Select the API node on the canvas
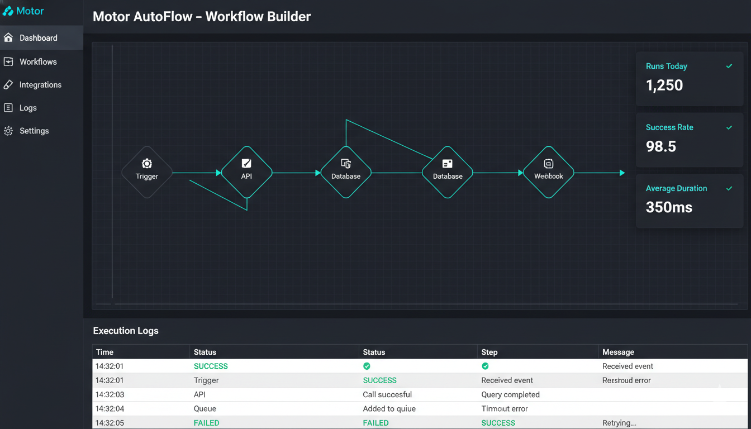The height and width of the screenshot is (429, 751). tap(246, 172)
